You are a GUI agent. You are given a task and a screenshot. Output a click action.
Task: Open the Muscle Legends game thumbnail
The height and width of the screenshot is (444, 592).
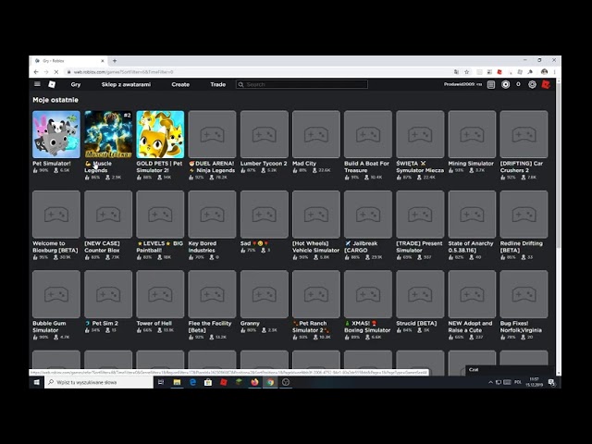coord(108,134)
